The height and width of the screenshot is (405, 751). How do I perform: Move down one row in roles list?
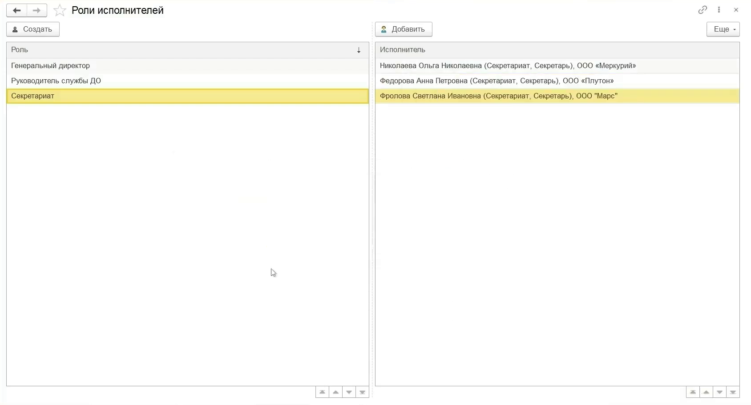click(x=349, y=392)
